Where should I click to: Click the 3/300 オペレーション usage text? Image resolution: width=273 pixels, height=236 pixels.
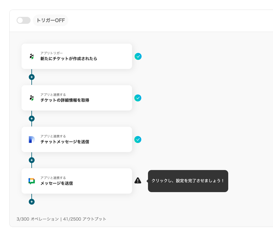click(38, 219)
